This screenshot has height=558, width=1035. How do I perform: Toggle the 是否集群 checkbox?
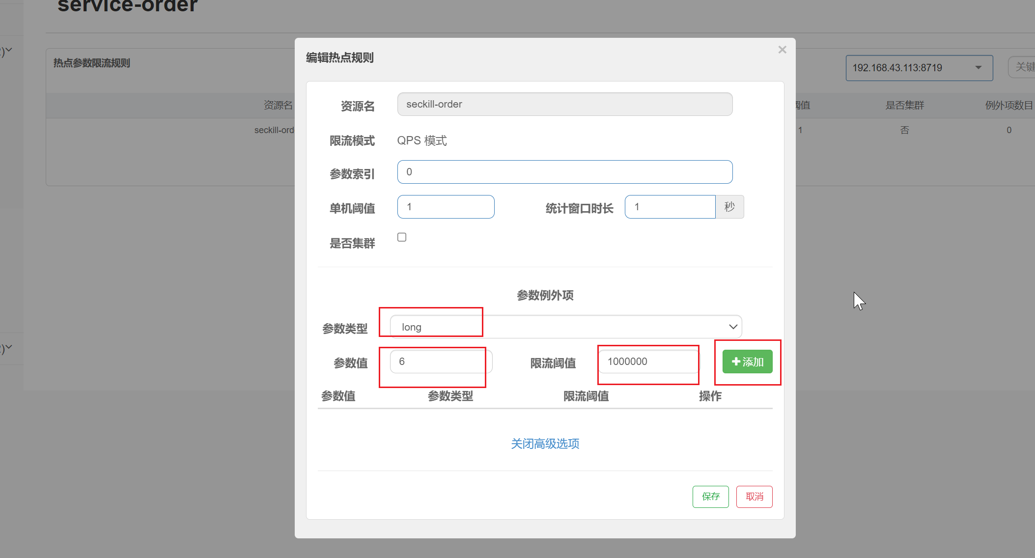click(x=402, y=237)
